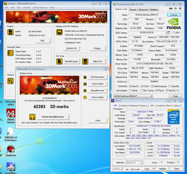Switch to the Caches tab in CPU-Z
This screenshot has height=174, width=187.
pos(123,105)
